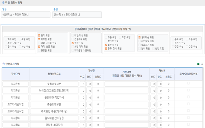Click the 발급 input field
This screenshot has height=128, width=205.
(x=26, y=15)
